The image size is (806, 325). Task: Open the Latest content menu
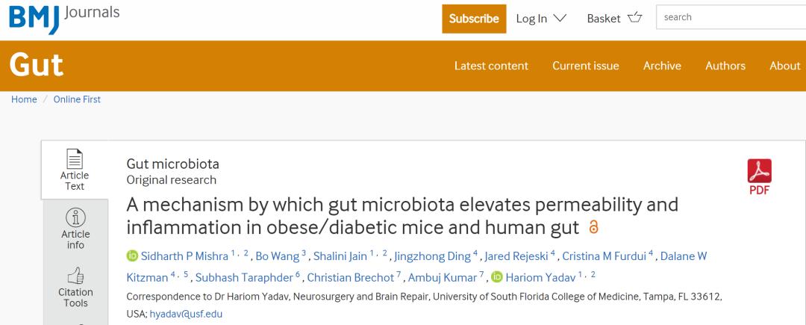[491, 66]
